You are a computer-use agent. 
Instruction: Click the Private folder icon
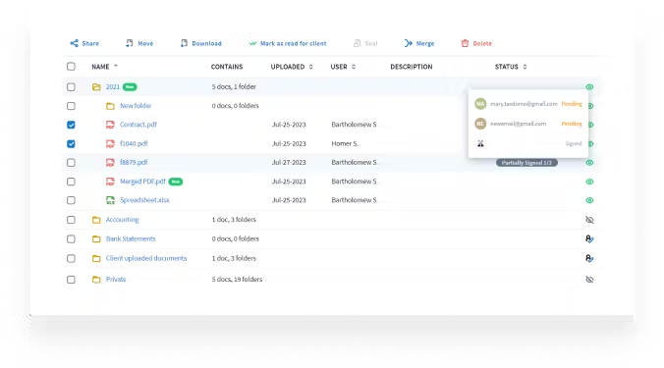tap(96, 280)
